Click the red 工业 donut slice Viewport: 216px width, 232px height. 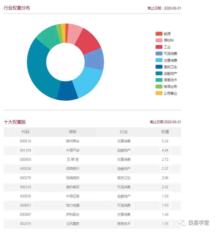coord(88,41)
